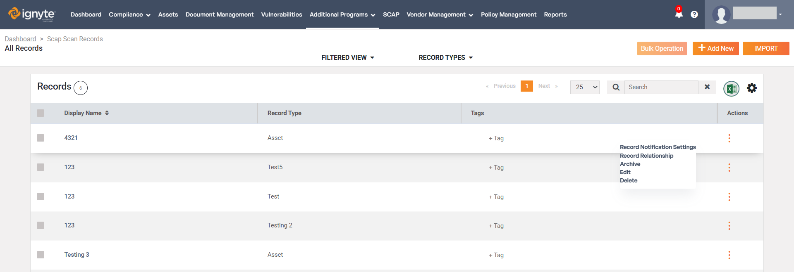Open actions menu for record 4321
794x272 pixels.
pyautogui.click(x=729, y=138)
